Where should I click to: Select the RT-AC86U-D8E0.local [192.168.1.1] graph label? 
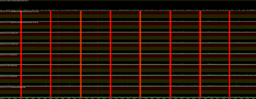[x=14, y=1]
